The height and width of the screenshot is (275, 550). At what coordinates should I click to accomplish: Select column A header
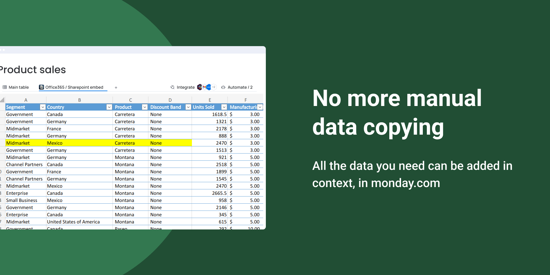[x=26, y=100]
